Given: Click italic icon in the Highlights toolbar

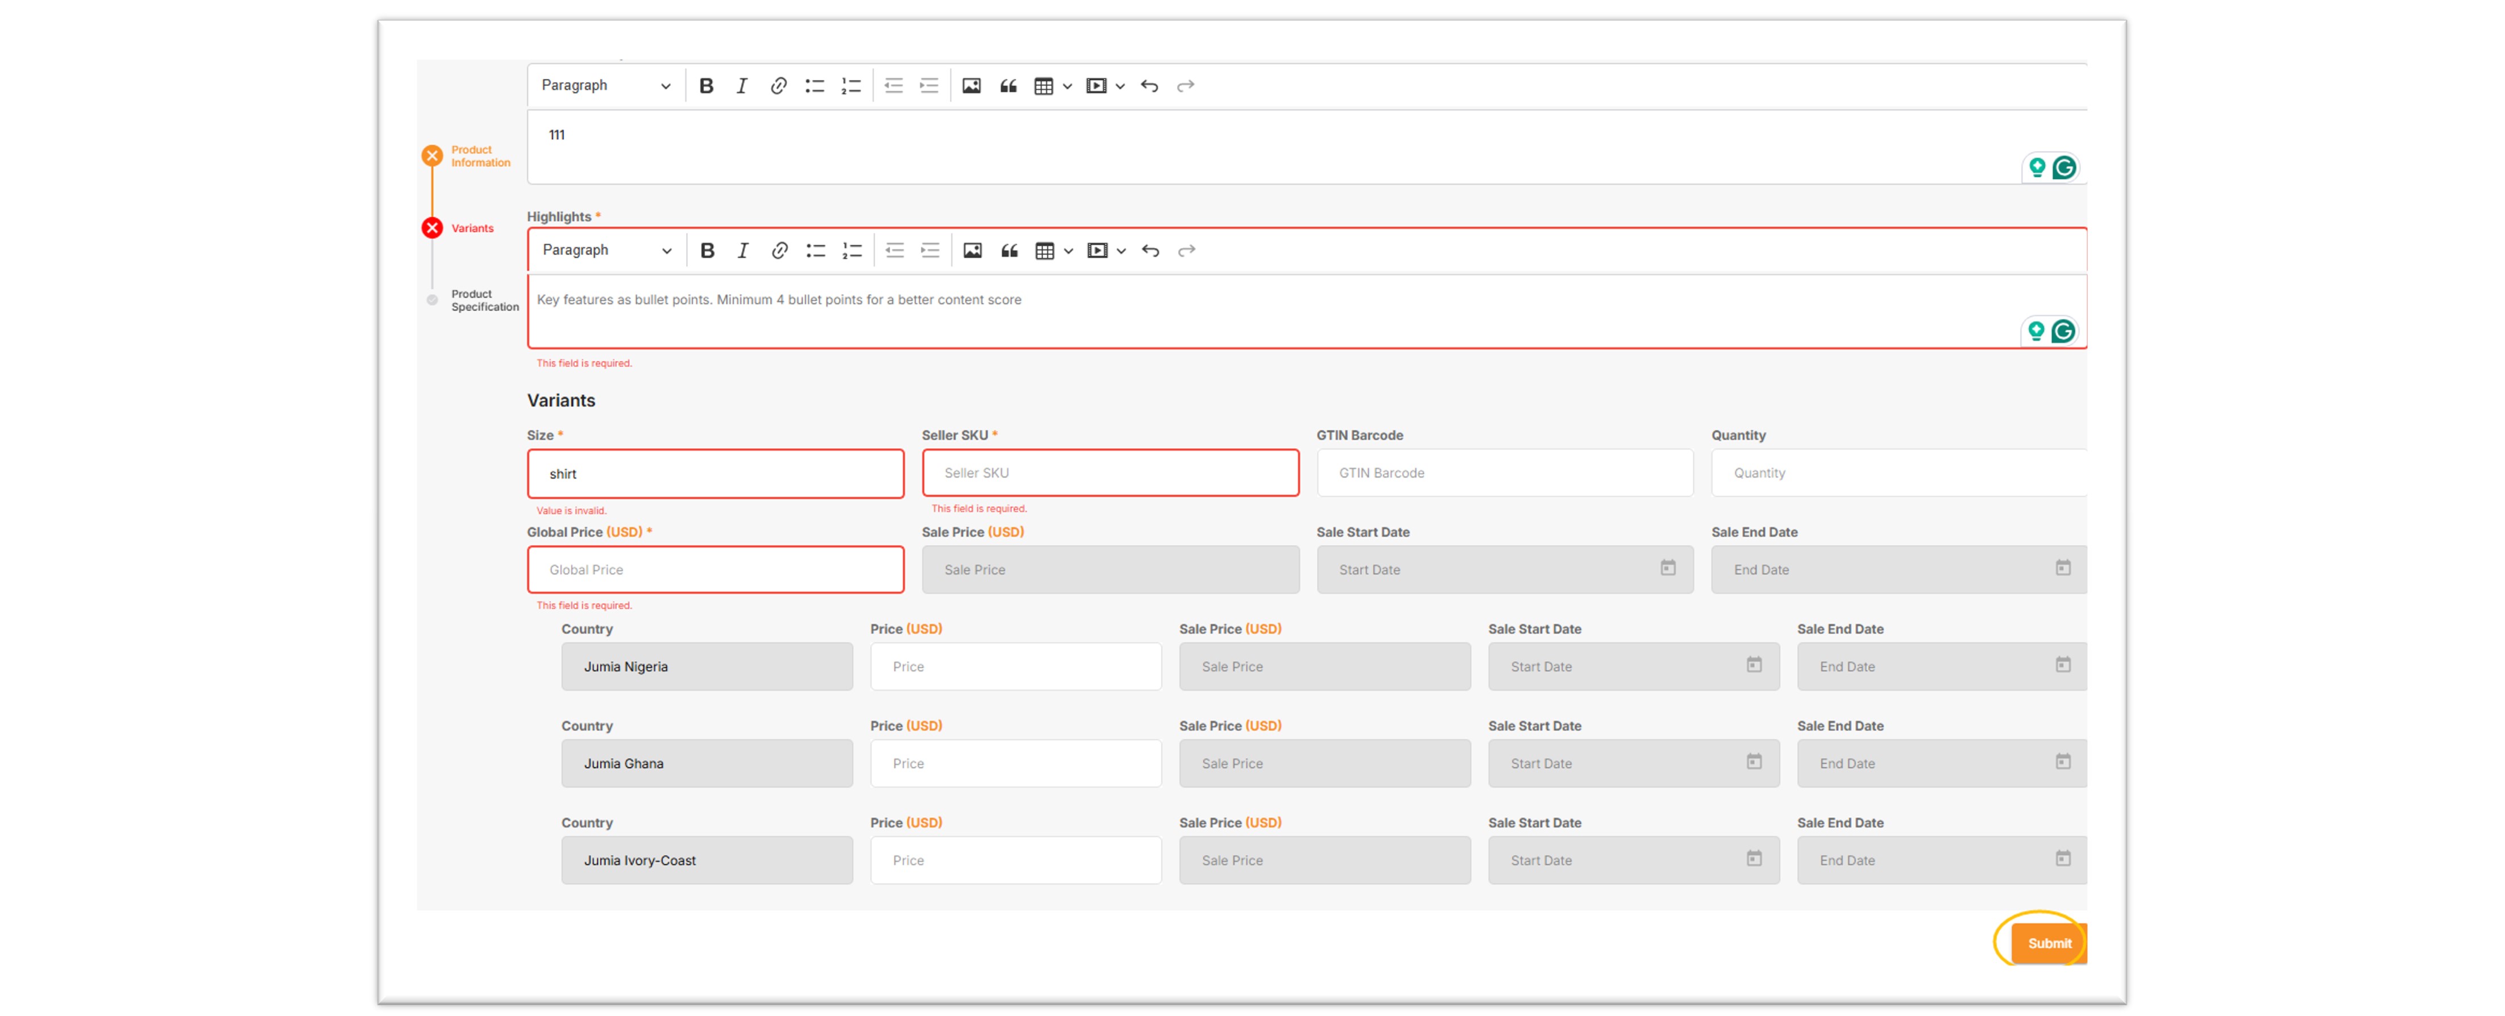Looking at the screenshot, I should [743, 250].
